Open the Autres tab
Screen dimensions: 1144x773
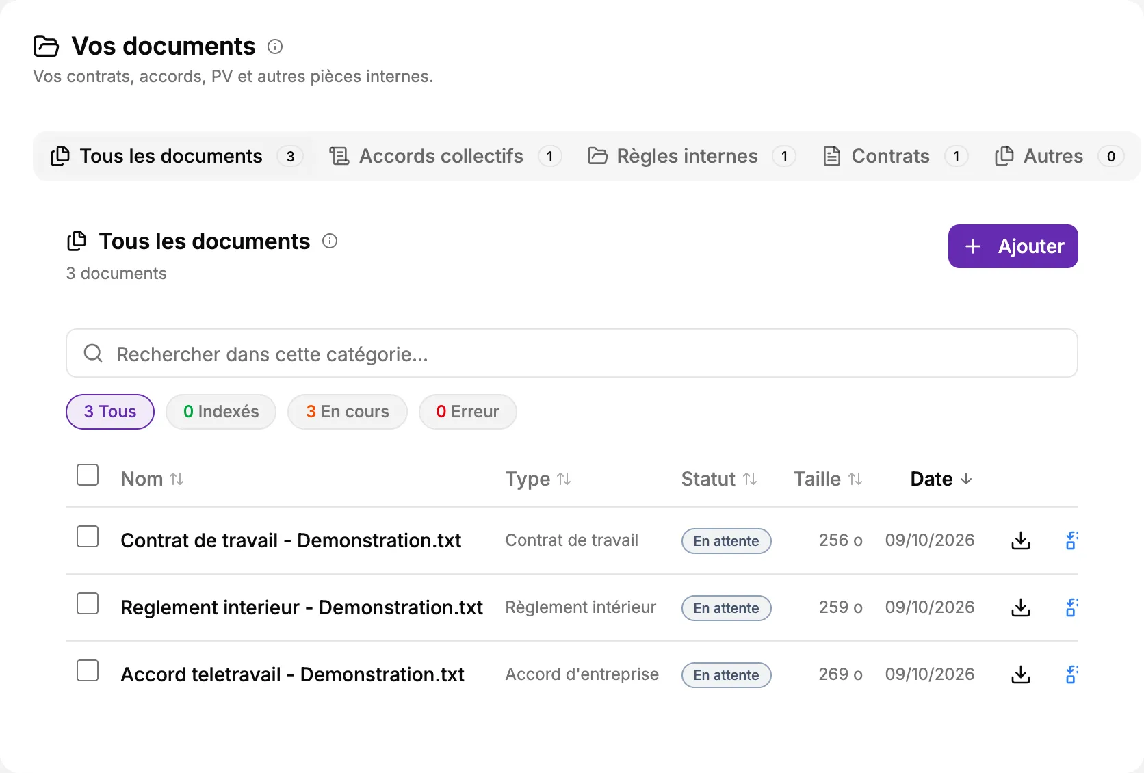click(x=1059, y=156)
